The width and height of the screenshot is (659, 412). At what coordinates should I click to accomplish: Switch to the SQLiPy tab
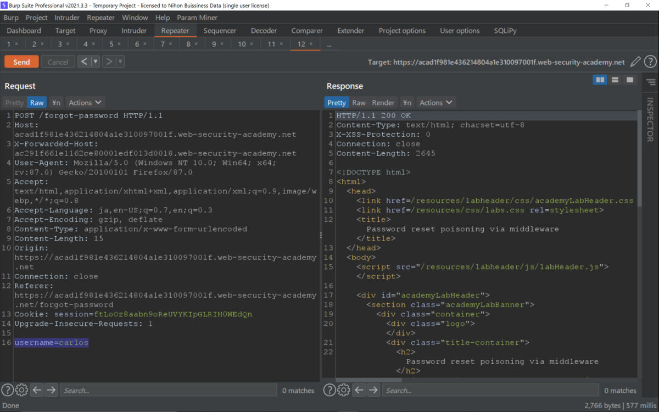(x=505, y=31)
